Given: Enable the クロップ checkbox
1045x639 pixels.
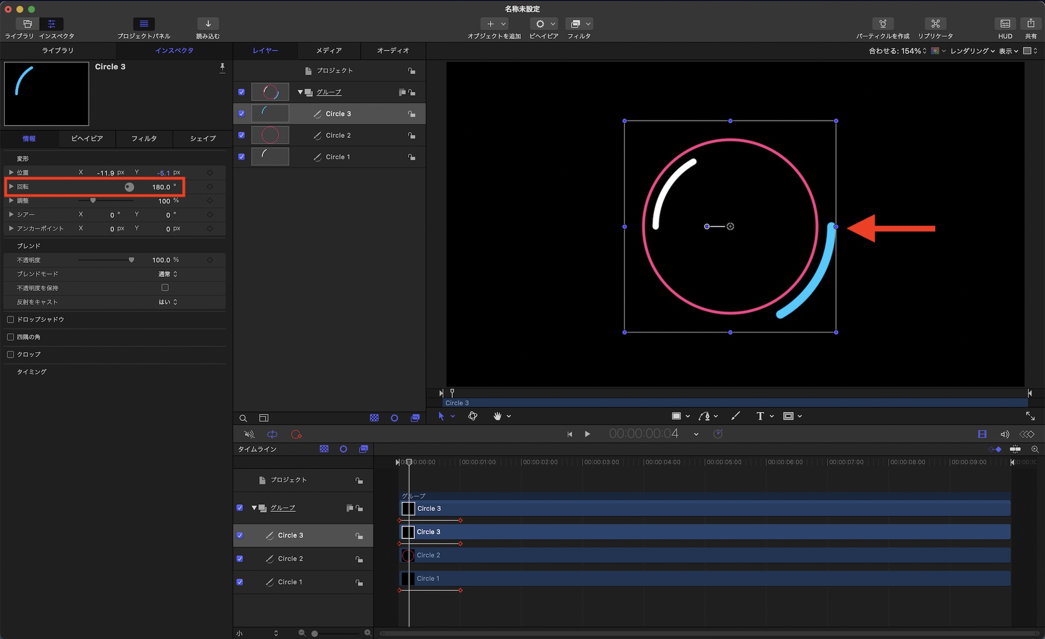Looking at the screenshot, I should (x=10, y=354).
